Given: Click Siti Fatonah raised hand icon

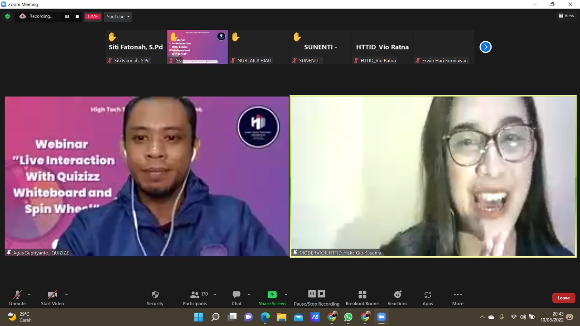Looking at the screenshot, I should [x=112, y=37].
